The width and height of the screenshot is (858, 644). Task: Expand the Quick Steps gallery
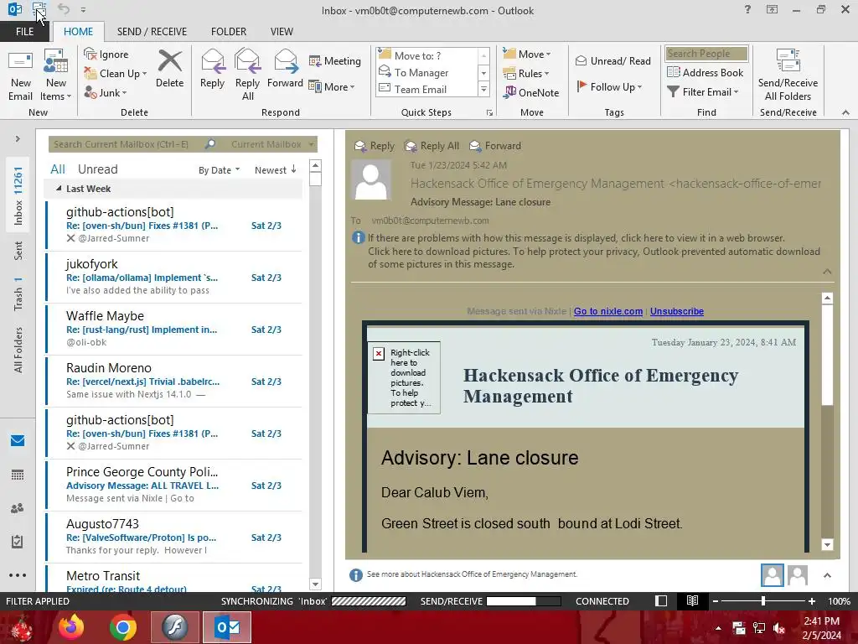point(483,89)
